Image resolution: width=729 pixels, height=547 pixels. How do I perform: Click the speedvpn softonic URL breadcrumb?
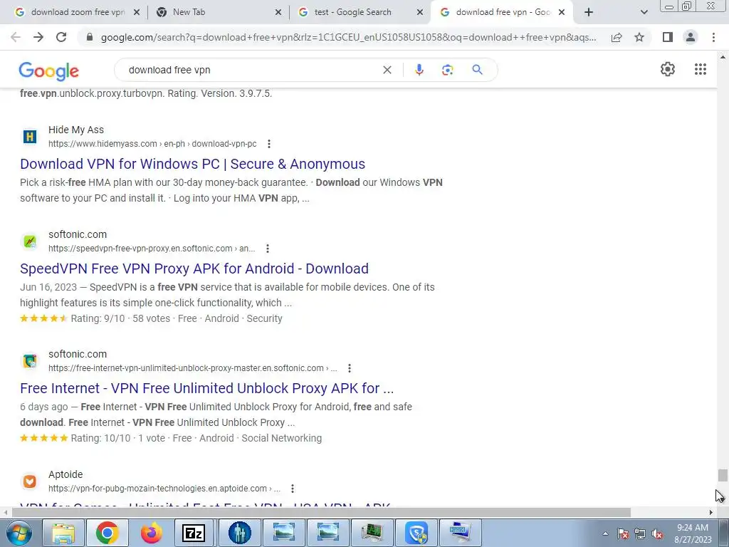coord(152,249)
